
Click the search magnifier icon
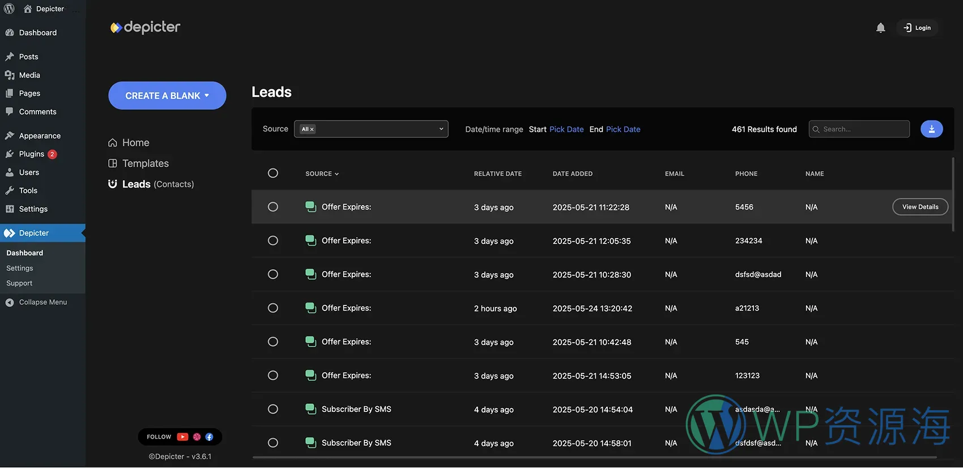pyautogui.click(x=816, y=129)
